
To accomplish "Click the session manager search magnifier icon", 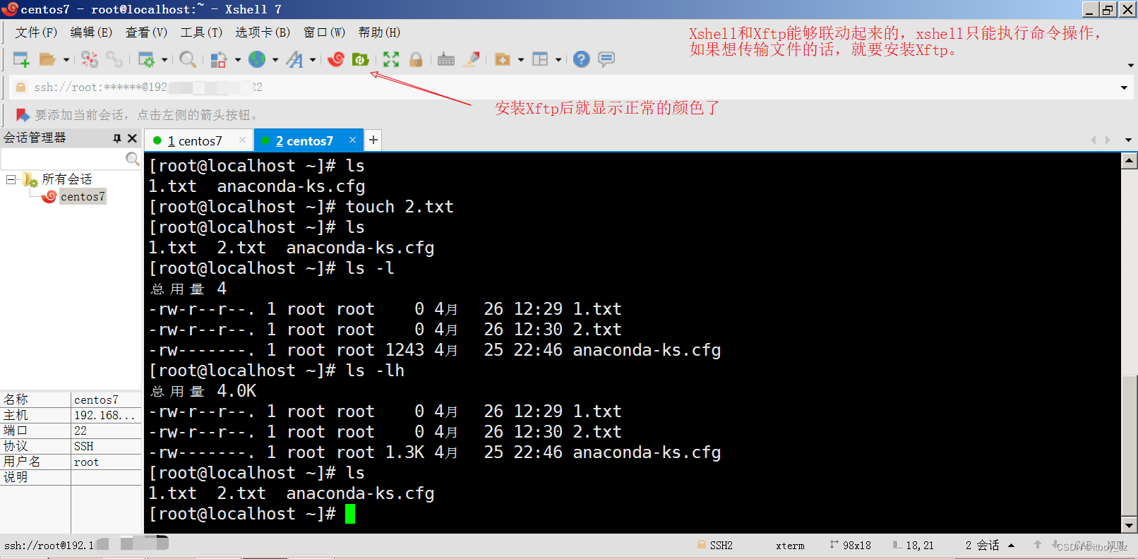I will 132,159.
